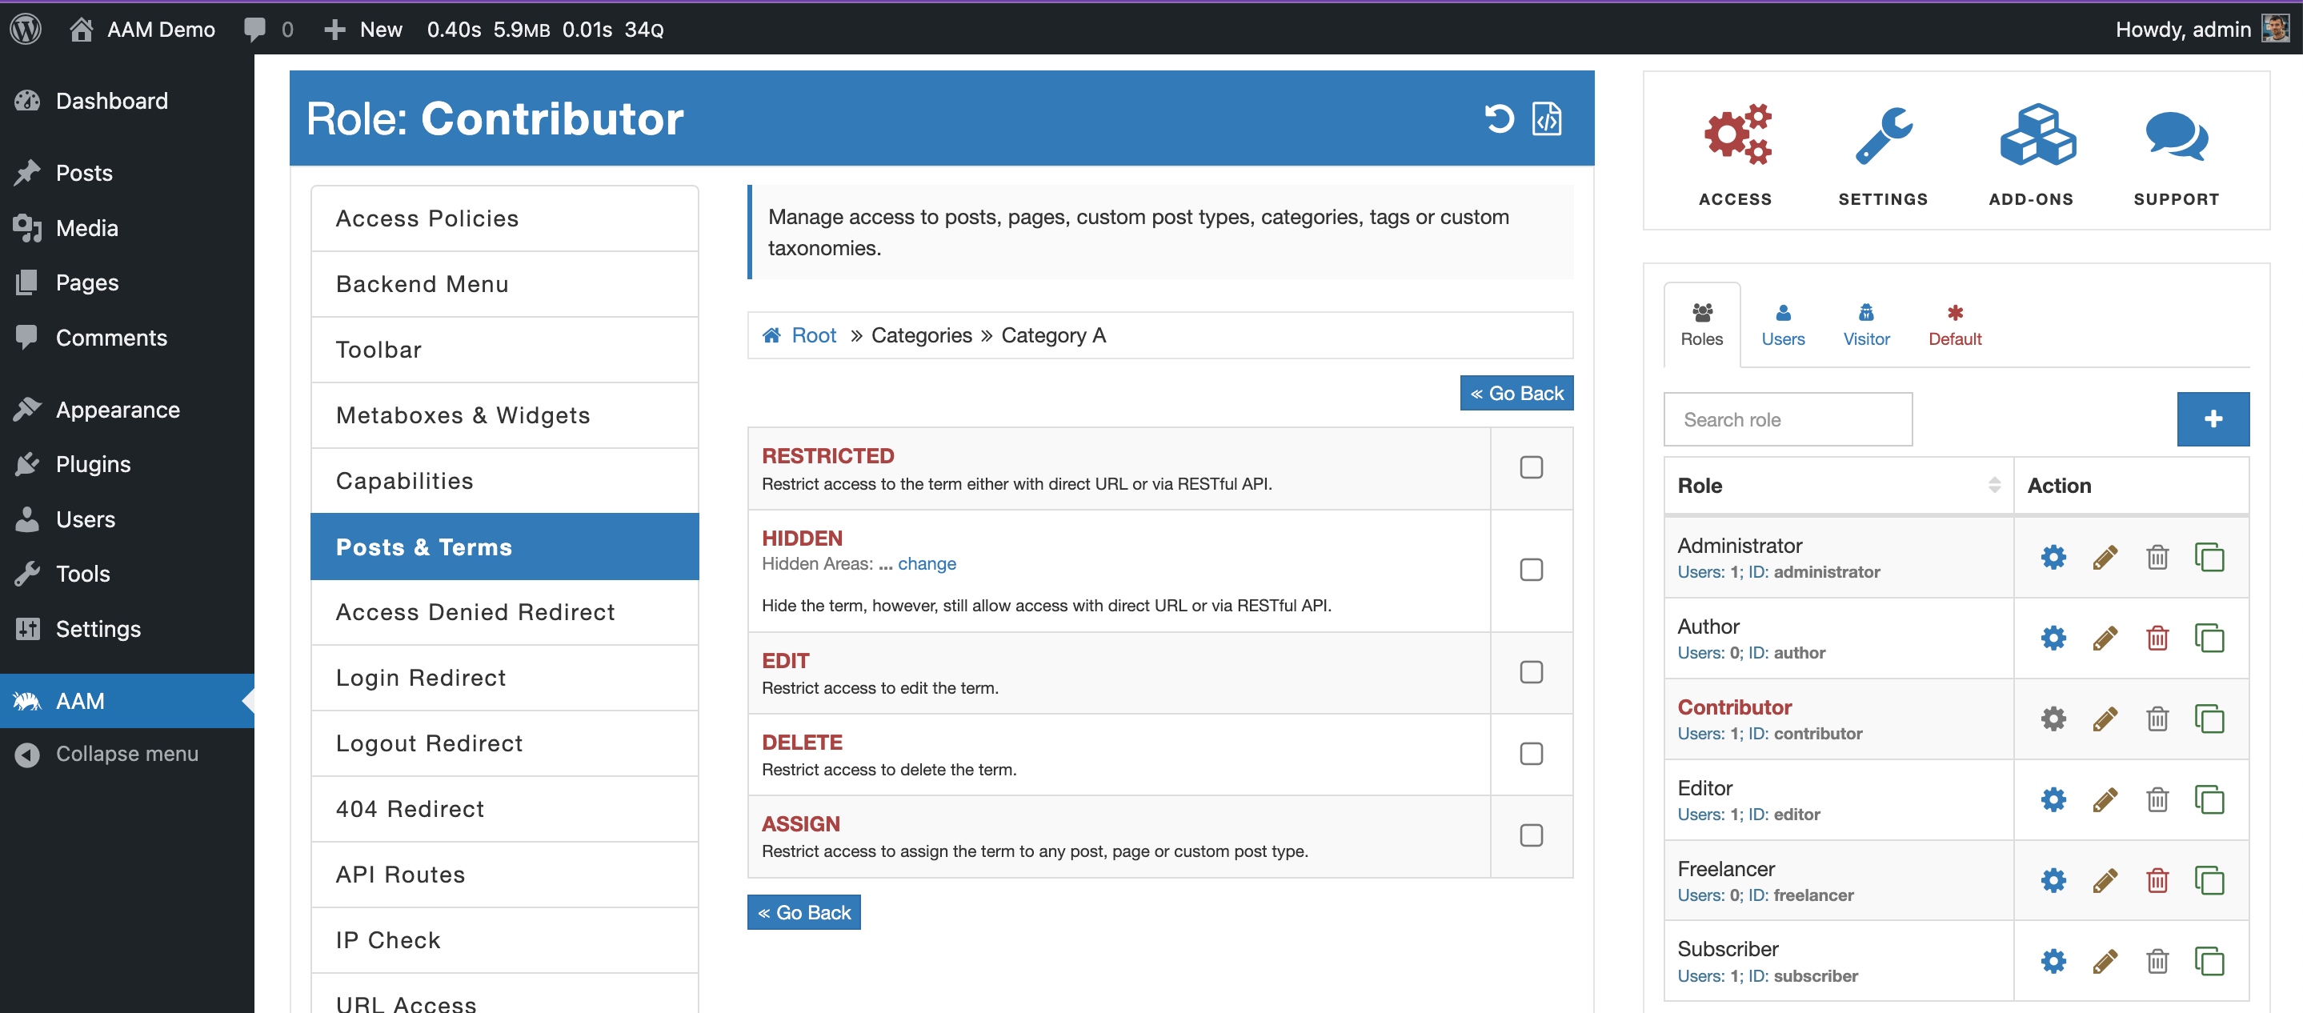This screenshot has width=2303, height=1013.
Task: Open Dashboard in the sidebar
Action: point(127,100)
